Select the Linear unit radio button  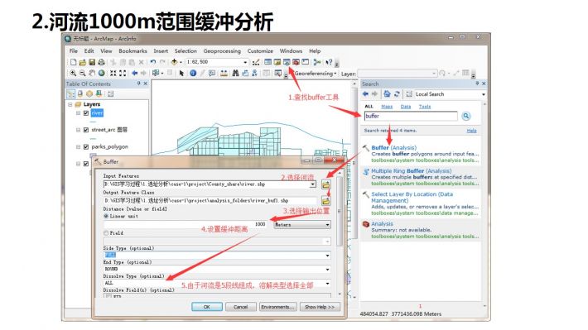click(x=106, y=216)
